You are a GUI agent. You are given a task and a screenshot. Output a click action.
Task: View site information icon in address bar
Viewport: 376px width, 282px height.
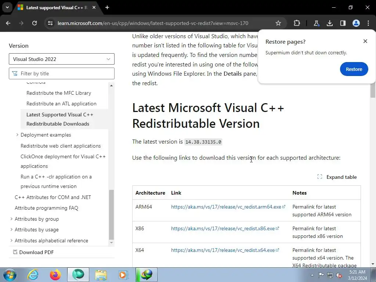point(50,23)
